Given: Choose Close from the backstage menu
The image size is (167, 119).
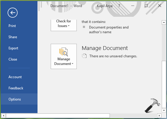Looking at the screenshot, I should [13, 59].
